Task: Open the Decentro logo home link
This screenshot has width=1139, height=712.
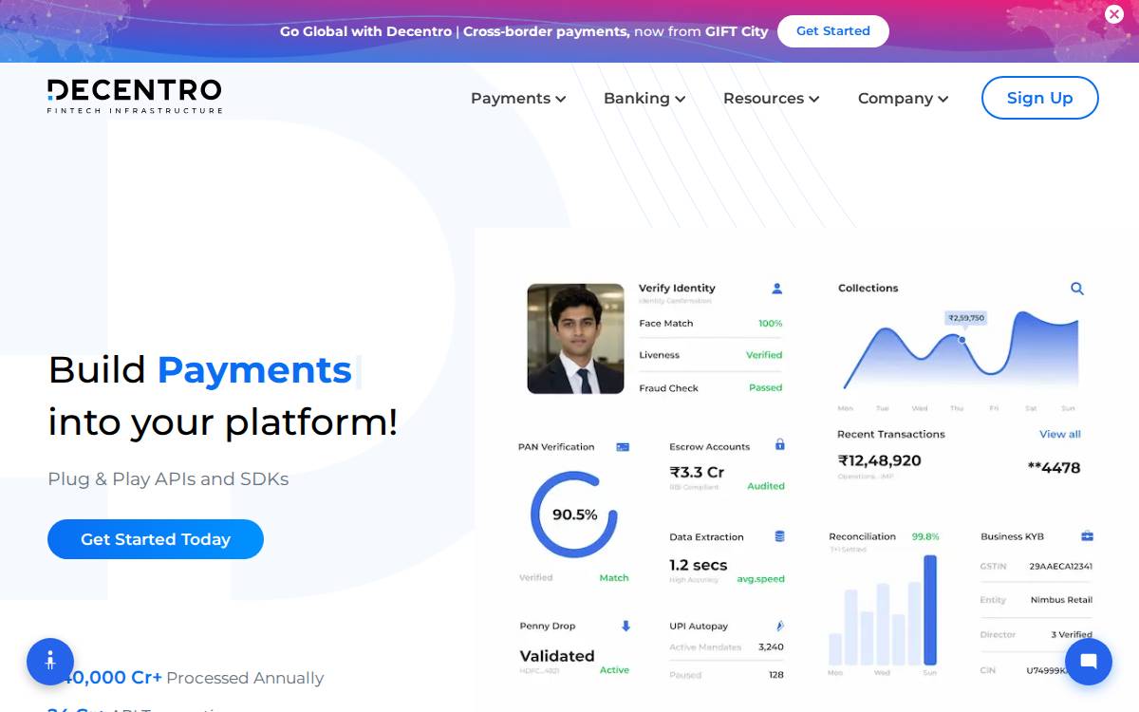Action: tap(135, 97)
